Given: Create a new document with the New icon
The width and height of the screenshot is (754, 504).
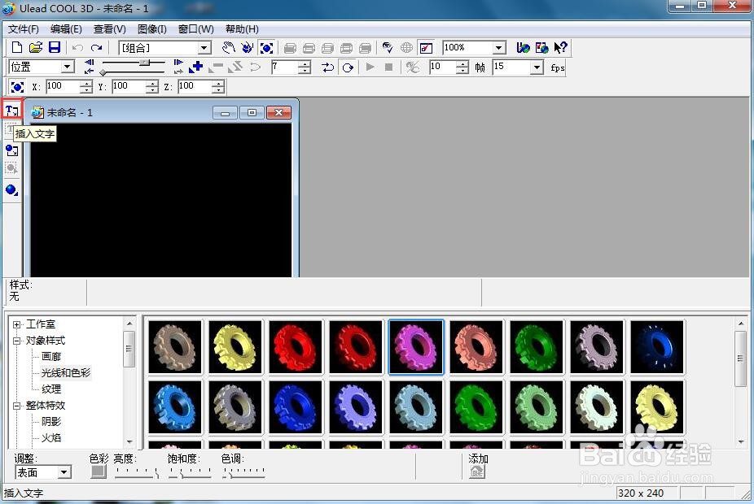Looking at the screenshot, I should [17, 47].
